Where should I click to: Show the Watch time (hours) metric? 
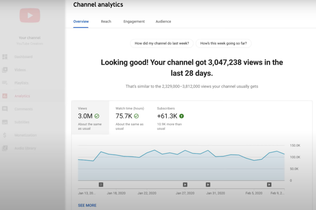coord(130,118)
